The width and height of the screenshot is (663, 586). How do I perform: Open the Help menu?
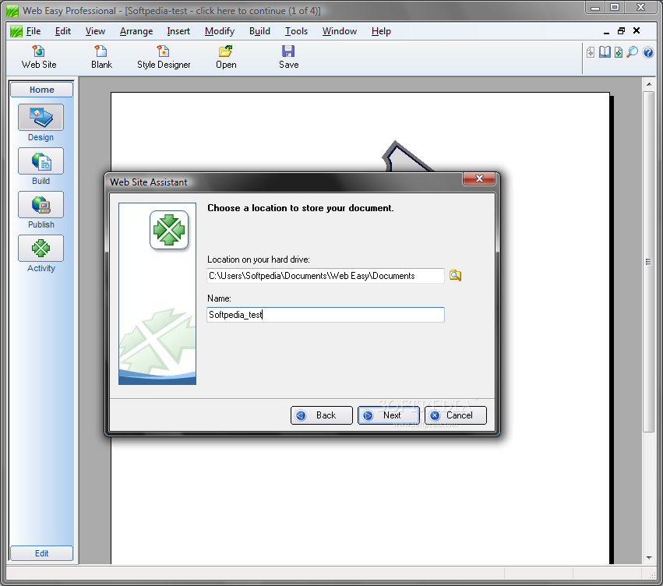pyautogui.click(x=381, y=31)
